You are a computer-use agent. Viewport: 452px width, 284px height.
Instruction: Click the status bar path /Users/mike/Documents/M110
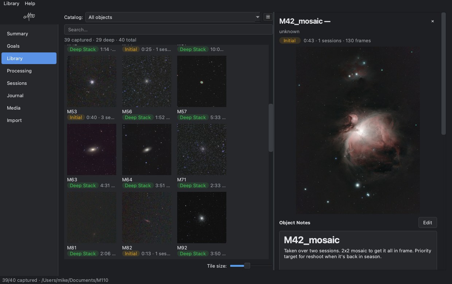[75, 280]
